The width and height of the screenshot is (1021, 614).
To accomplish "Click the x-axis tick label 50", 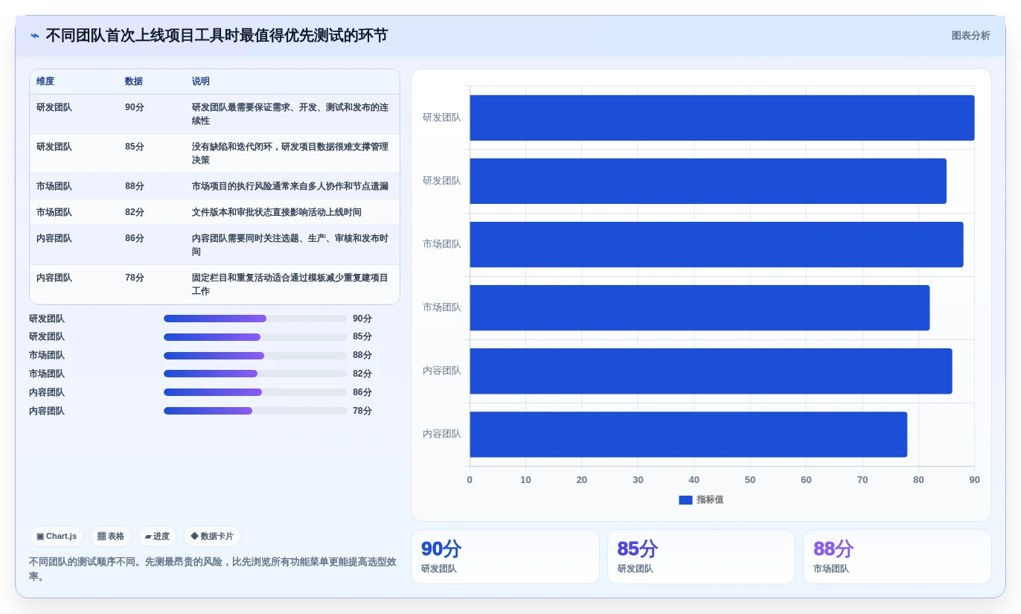I will [750, 480].
